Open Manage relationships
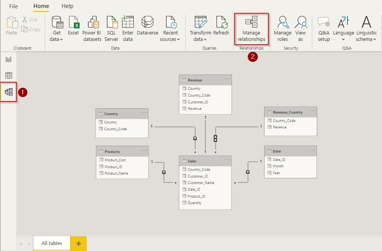 tap(251, 28)
